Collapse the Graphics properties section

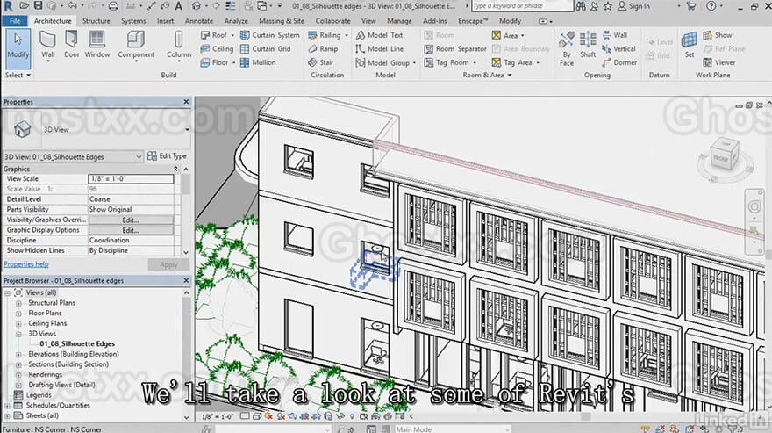point(175,169)
